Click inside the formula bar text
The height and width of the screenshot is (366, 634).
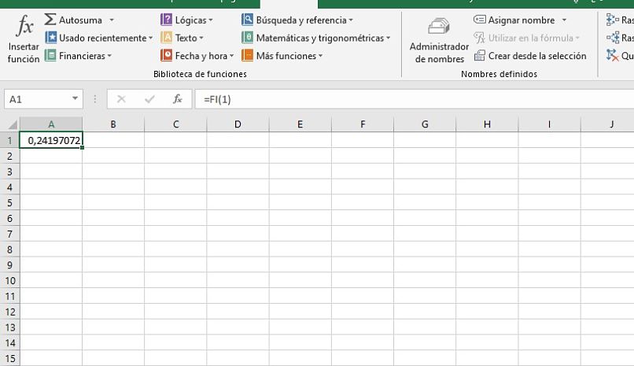point(393,99)
